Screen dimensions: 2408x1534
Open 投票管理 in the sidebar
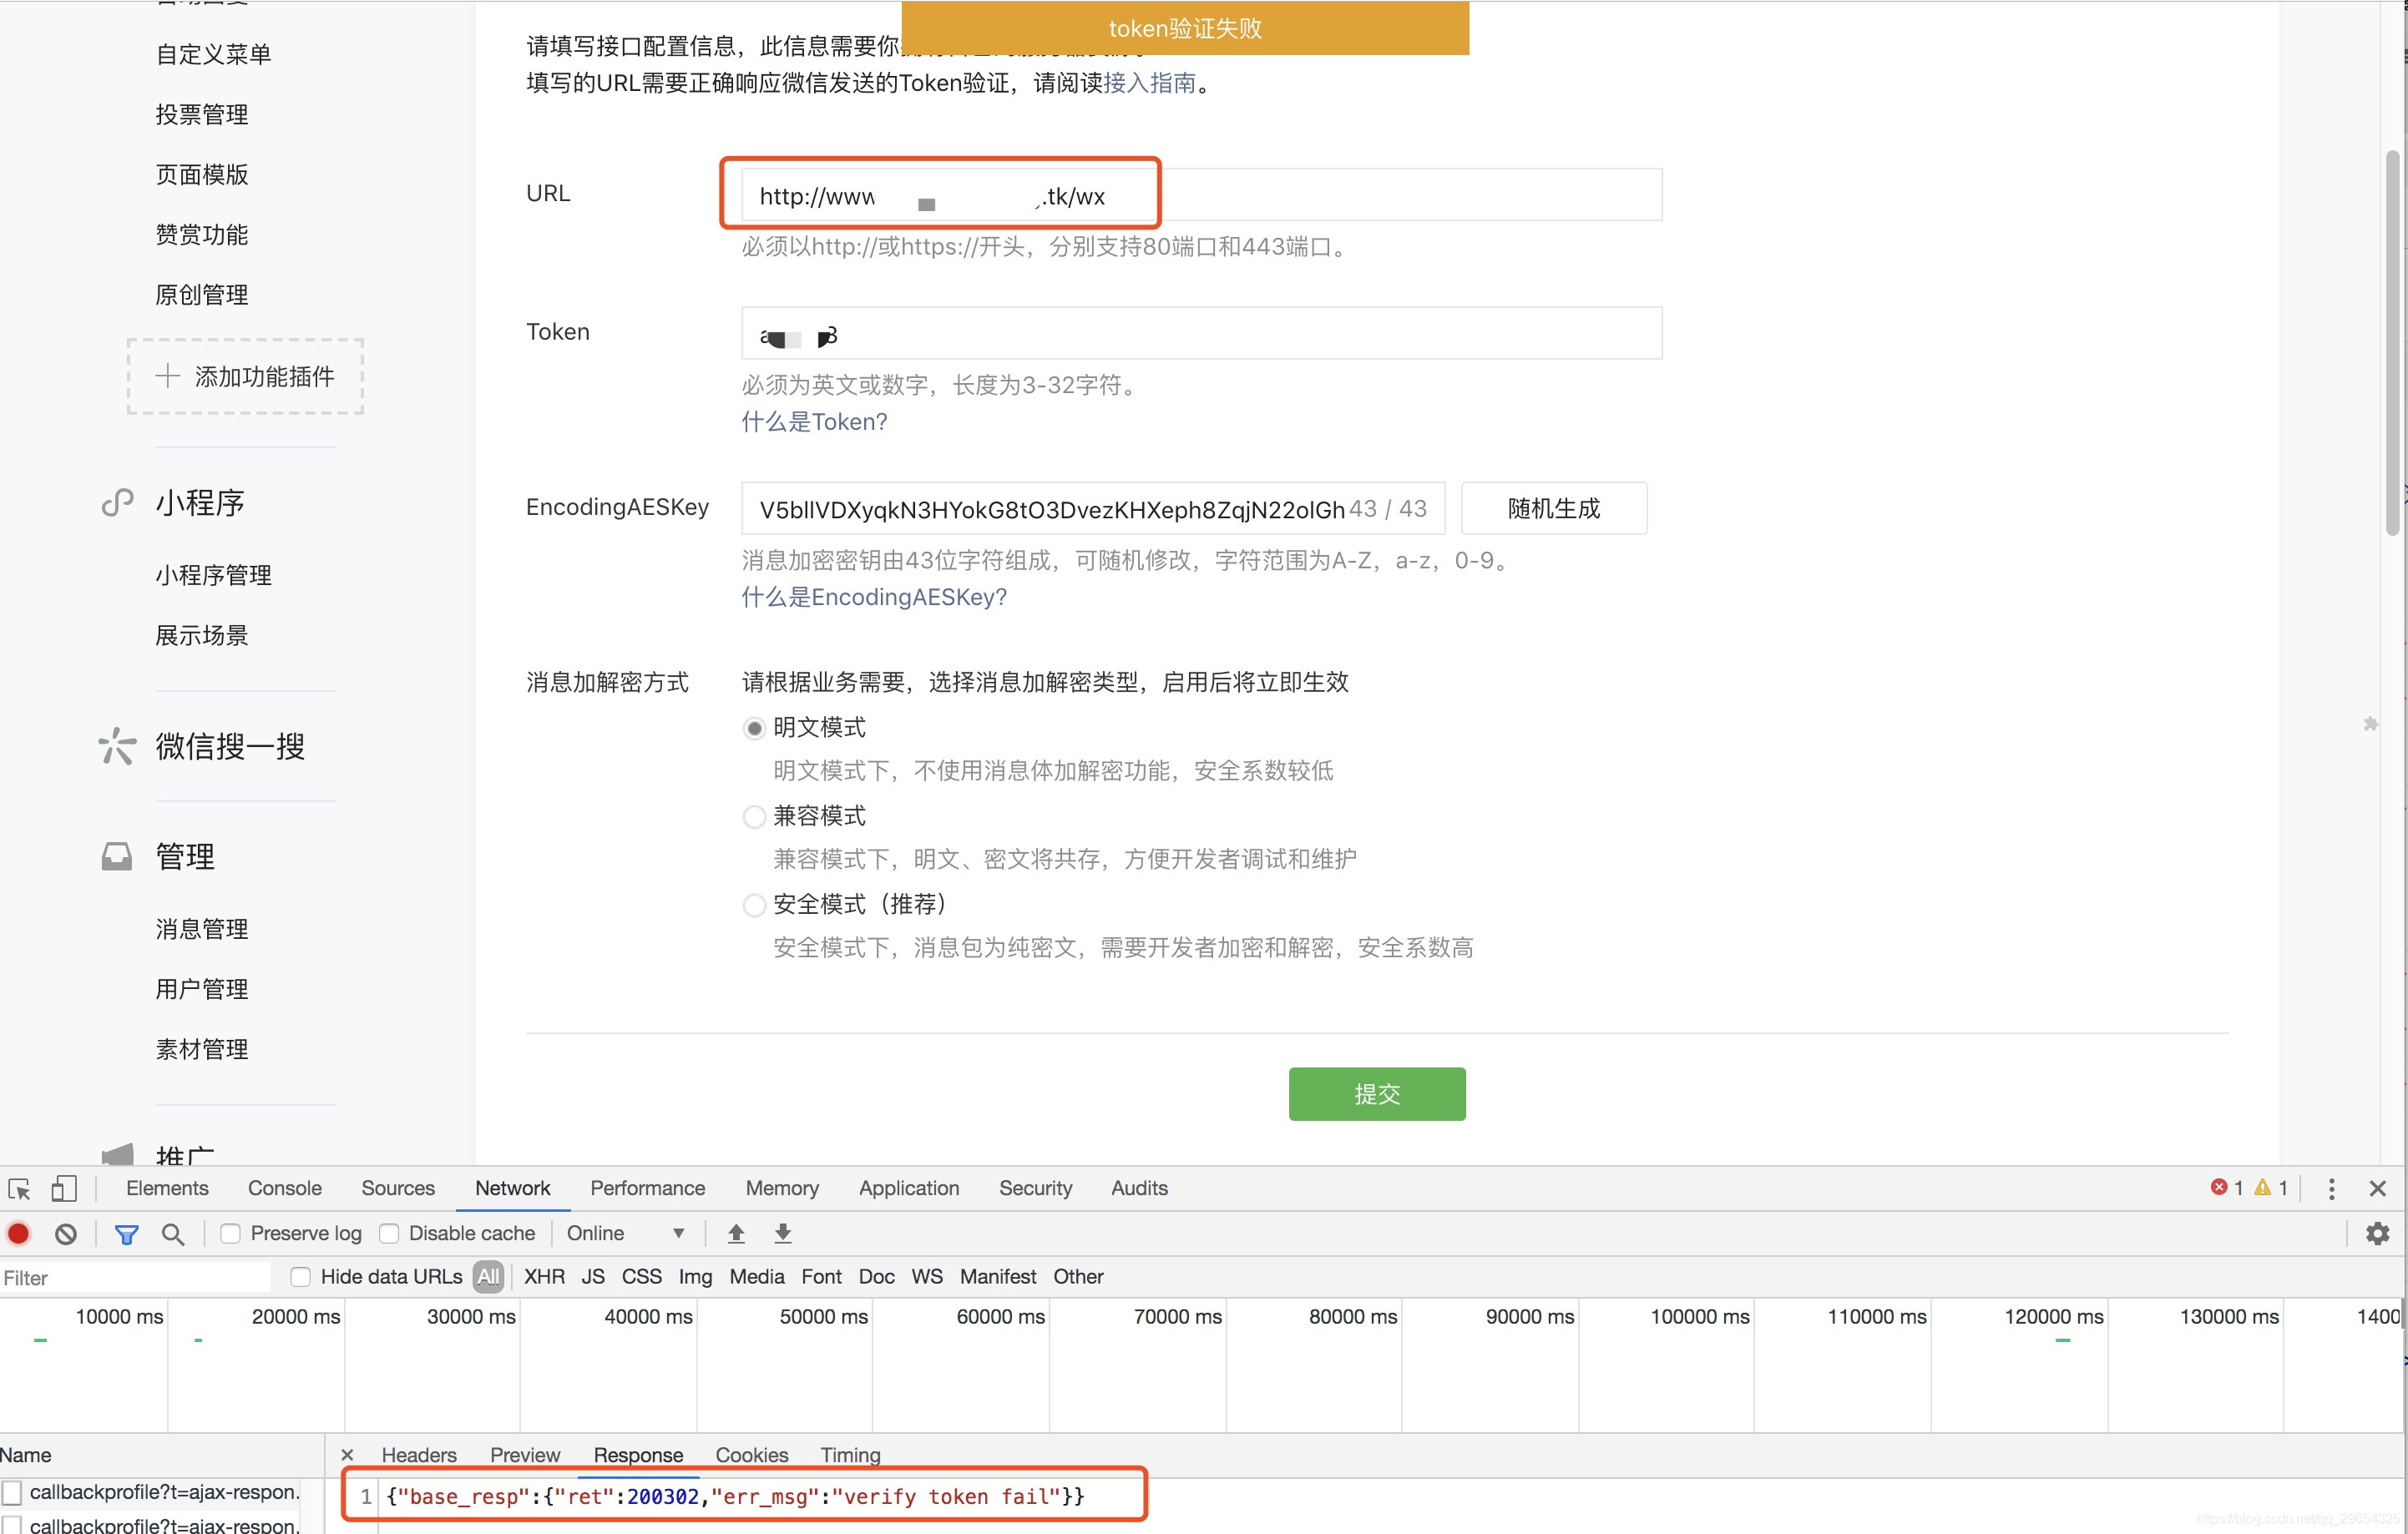[201, 114]
